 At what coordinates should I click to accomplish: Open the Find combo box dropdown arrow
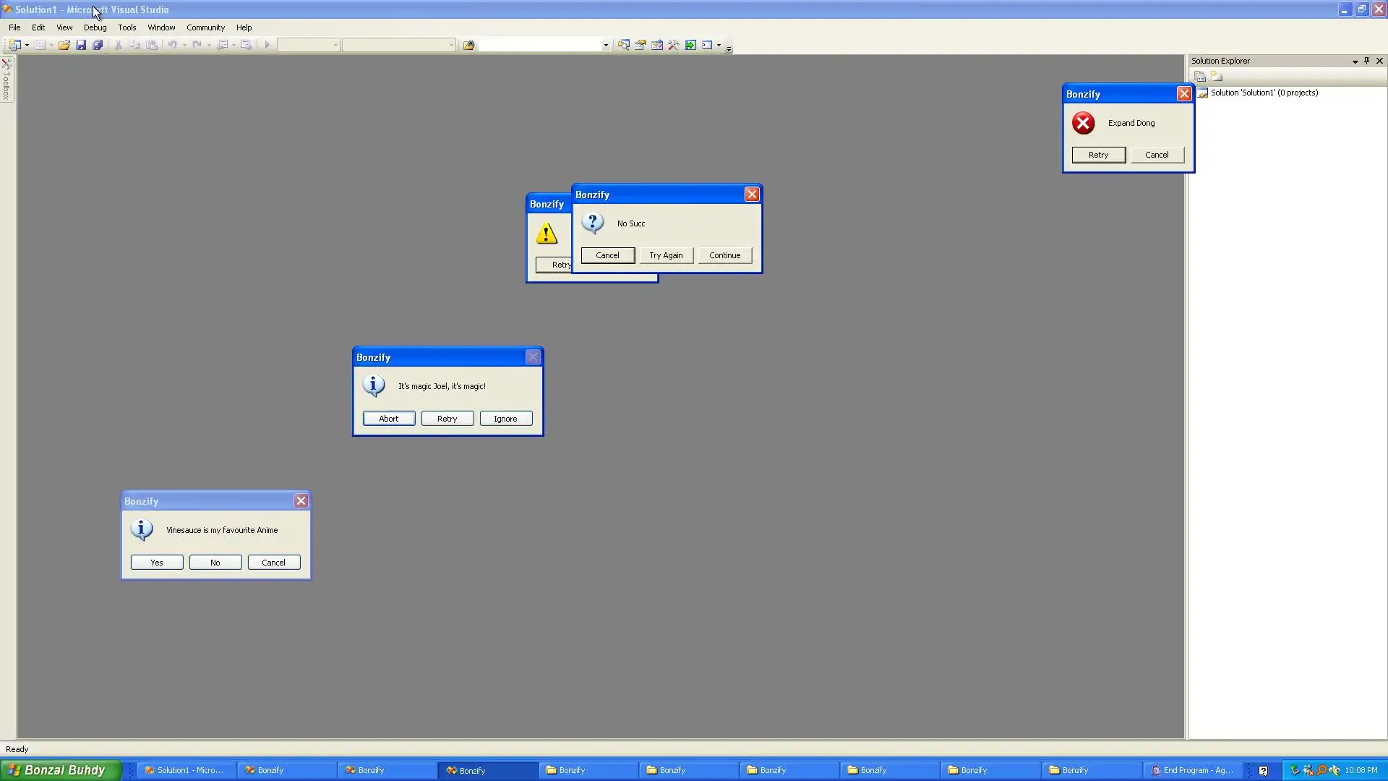[606, 45]
